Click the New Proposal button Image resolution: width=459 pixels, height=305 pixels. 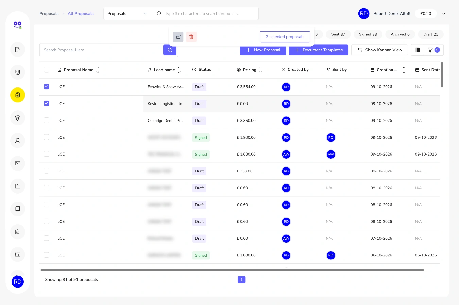tap(263, 50)
